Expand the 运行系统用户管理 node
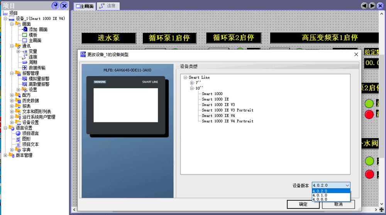The width and height of the screenshot is (386, 215). coord(12,117)
